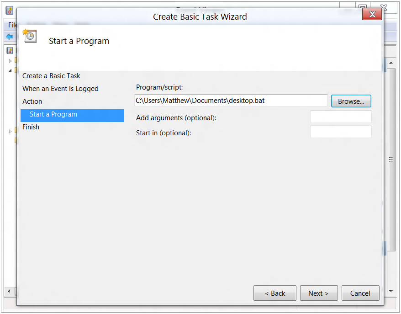Jump to the Finish step
Image resolution: width=401 pixels, height=314 pixels.
click(x=31, y=127)
